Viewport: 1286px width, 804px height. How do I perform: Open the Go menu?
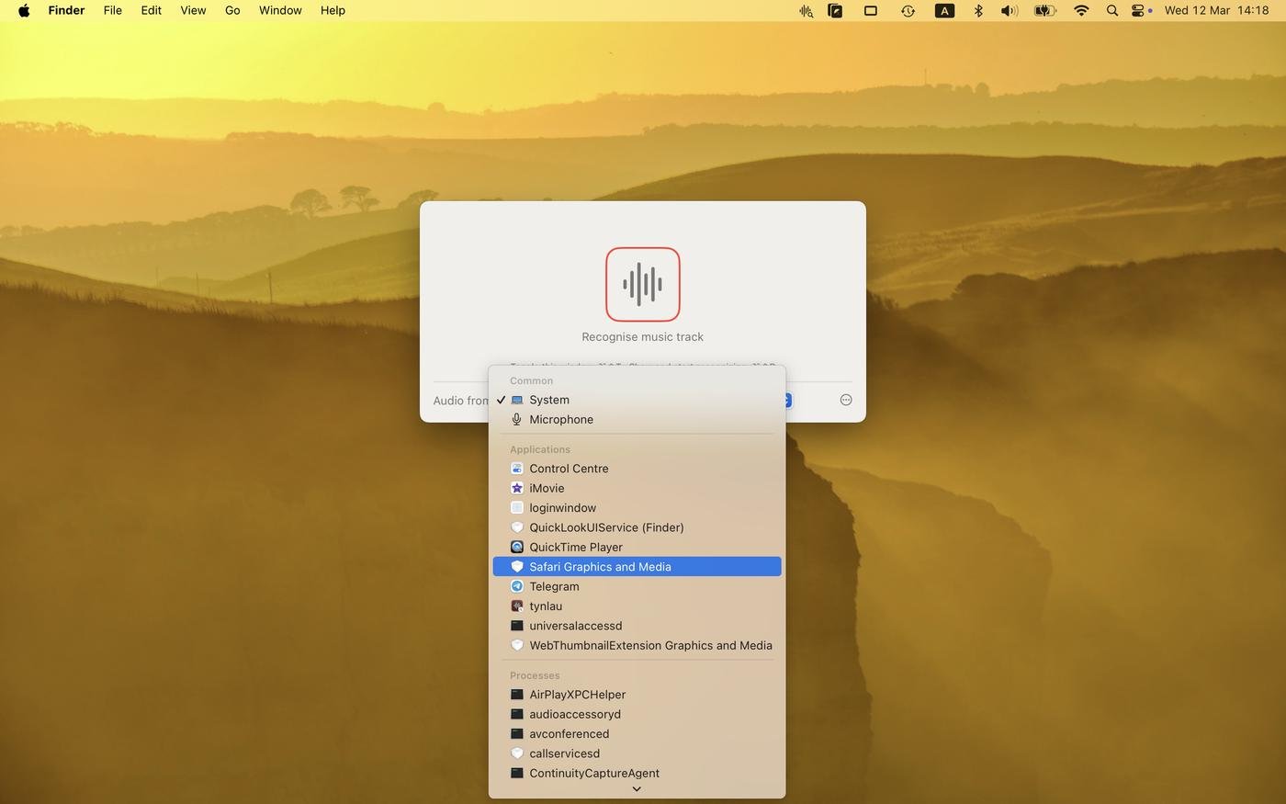(x=232, y=11)
